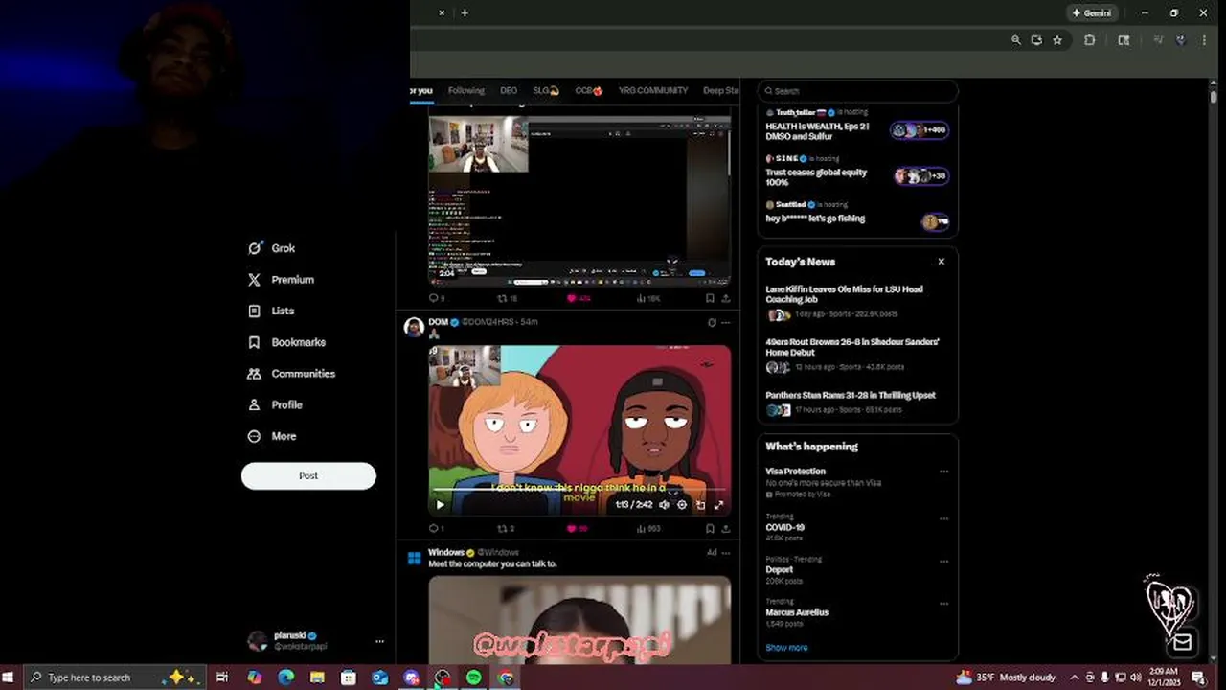
Task: Click Show more under What's happening
Action: click(786, 648)
